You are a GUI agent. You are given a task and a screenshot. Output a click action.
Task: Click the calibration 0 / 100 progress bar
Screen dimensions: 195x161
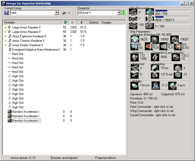(173, 23)
